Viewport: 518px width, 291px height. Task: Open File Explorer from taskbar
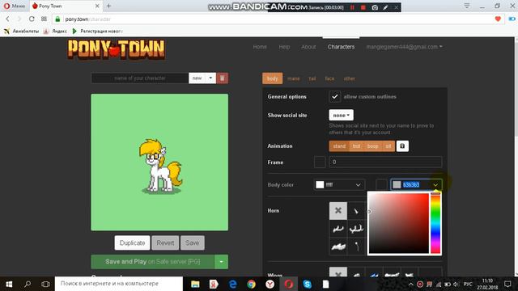[x=195, y=284]
